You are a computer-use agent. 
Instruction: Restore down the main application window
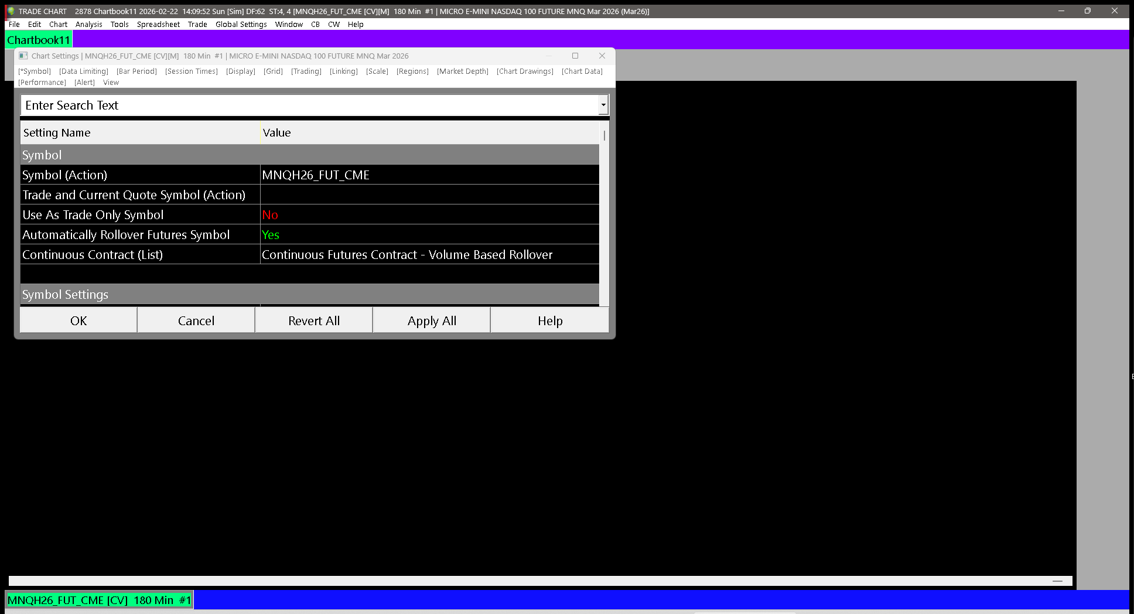(1088, 11)
